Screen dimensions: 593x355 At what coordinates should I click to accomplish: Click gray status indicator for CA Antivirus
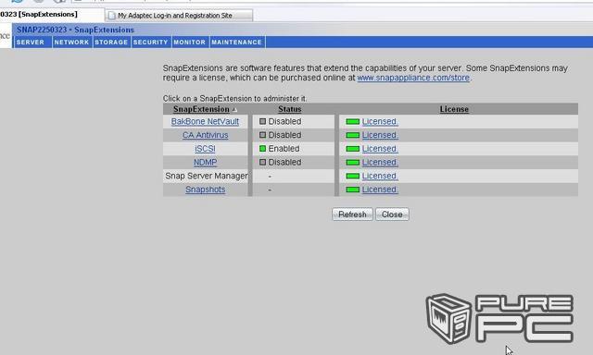262,135
